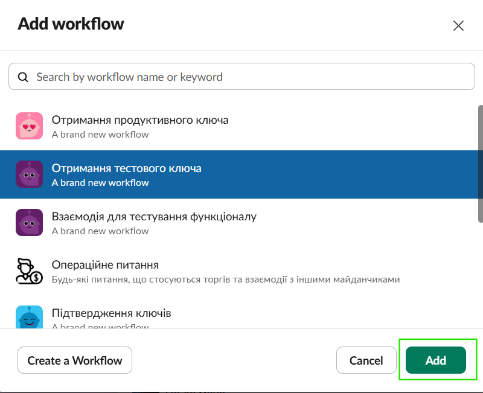
Task: Click the purple icon beside Отримання тестового ключа
Action: coord(29,174)
